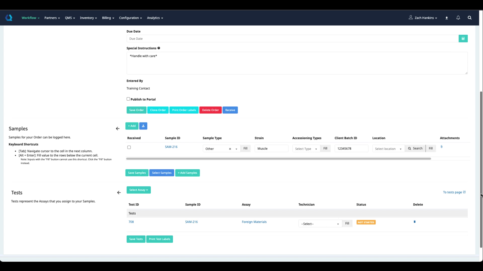Viewport: 483px width, 271px height.
Task: Click the import samples upload icon button
Action: coord(143,126)
